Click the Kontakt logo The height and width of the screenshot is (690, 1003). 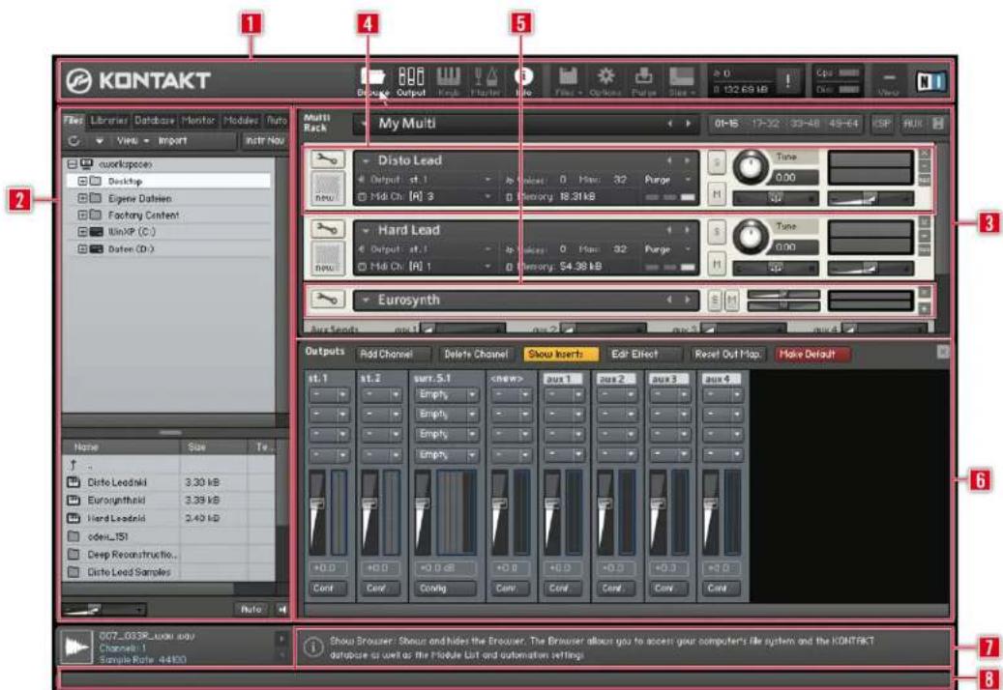138,81
